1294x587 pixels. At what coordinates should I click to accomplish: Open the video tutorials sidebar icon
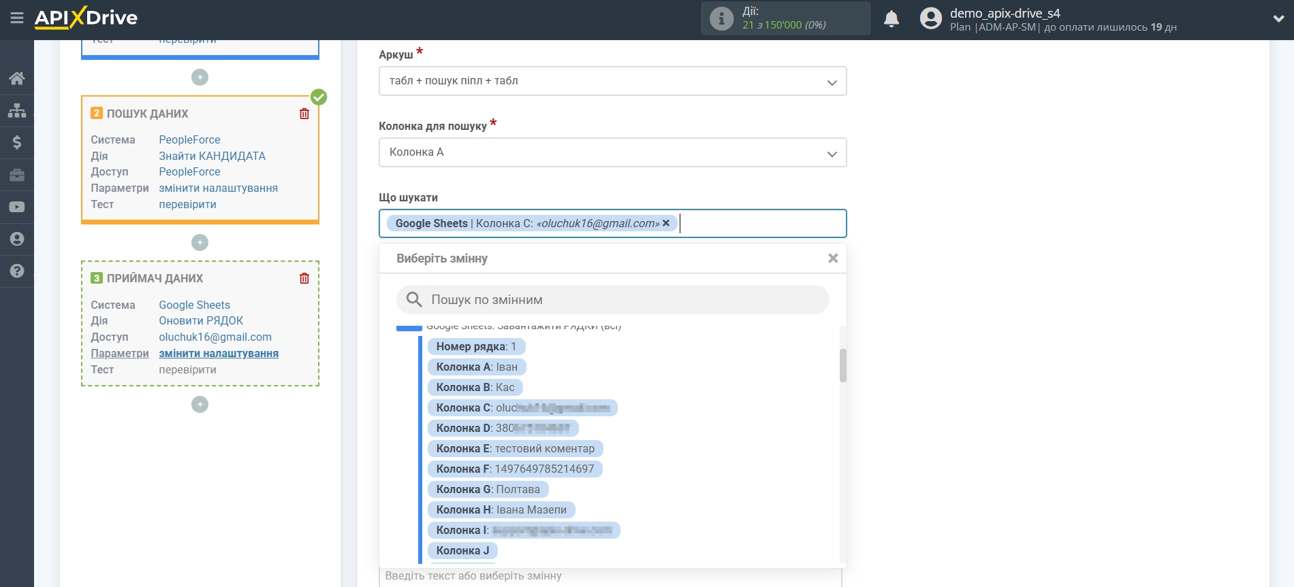(x=17, y=207)
